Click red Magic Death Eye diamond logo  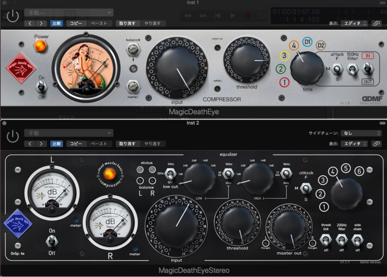21,68
